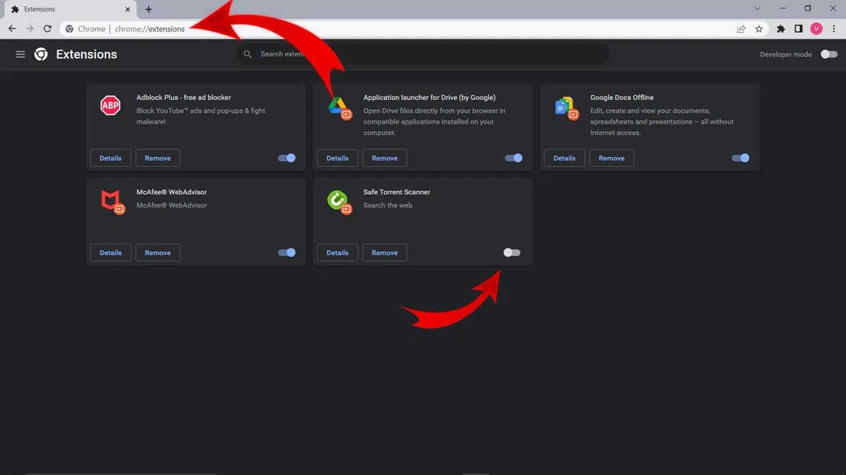The image size is (846, 475).
Task: Click the search magnifier icon
Action: (247, 54)
